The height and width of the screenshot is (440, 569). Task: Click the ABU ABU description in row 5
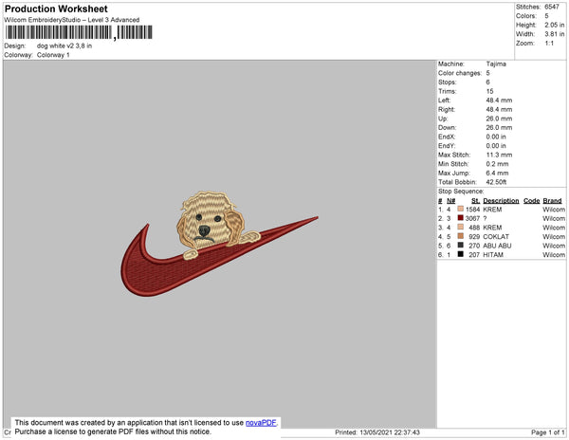497,246
